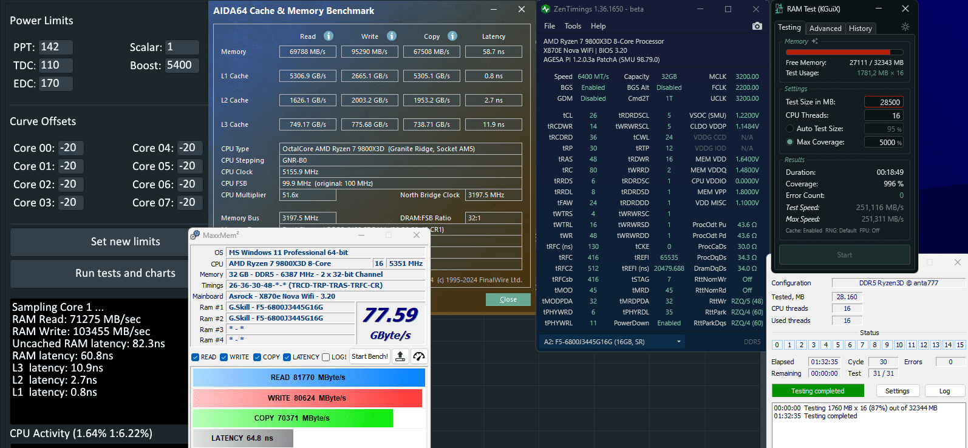The height and width of the screenshot is (448, 968).
Task: Click the TDC value field showing 110
Action: 56,66
